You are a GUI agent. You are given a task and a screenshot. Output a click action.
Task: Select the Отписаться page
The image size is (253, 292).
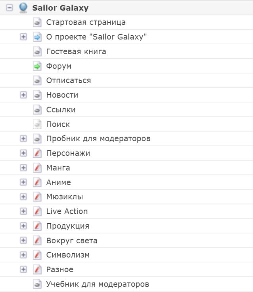[x=68, y=81]
